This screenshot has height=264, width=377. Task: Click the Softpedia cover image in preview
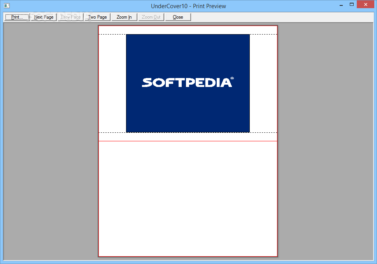188,83
